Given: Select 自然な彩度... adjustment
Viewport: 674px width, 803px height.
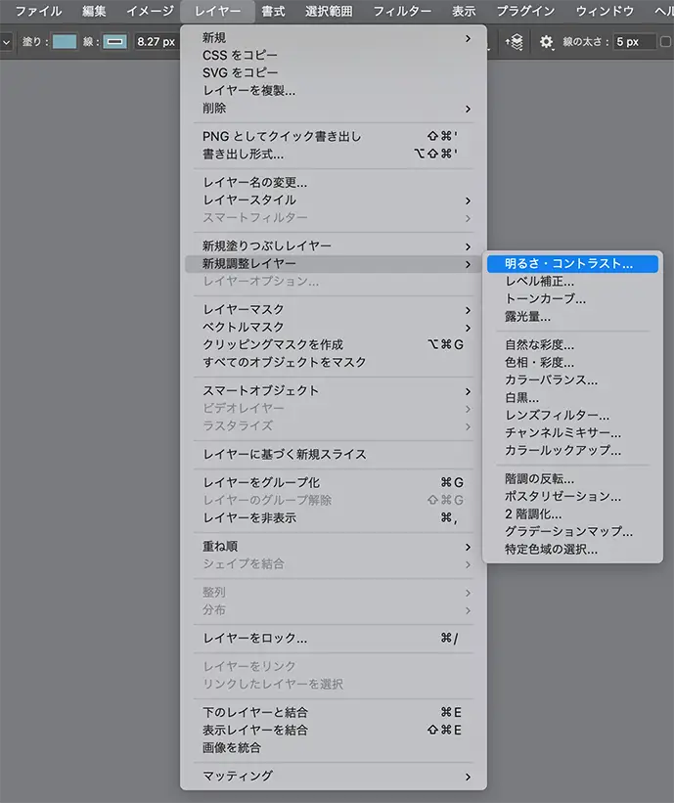Looking at the screenshot, I should coord(572,344).
